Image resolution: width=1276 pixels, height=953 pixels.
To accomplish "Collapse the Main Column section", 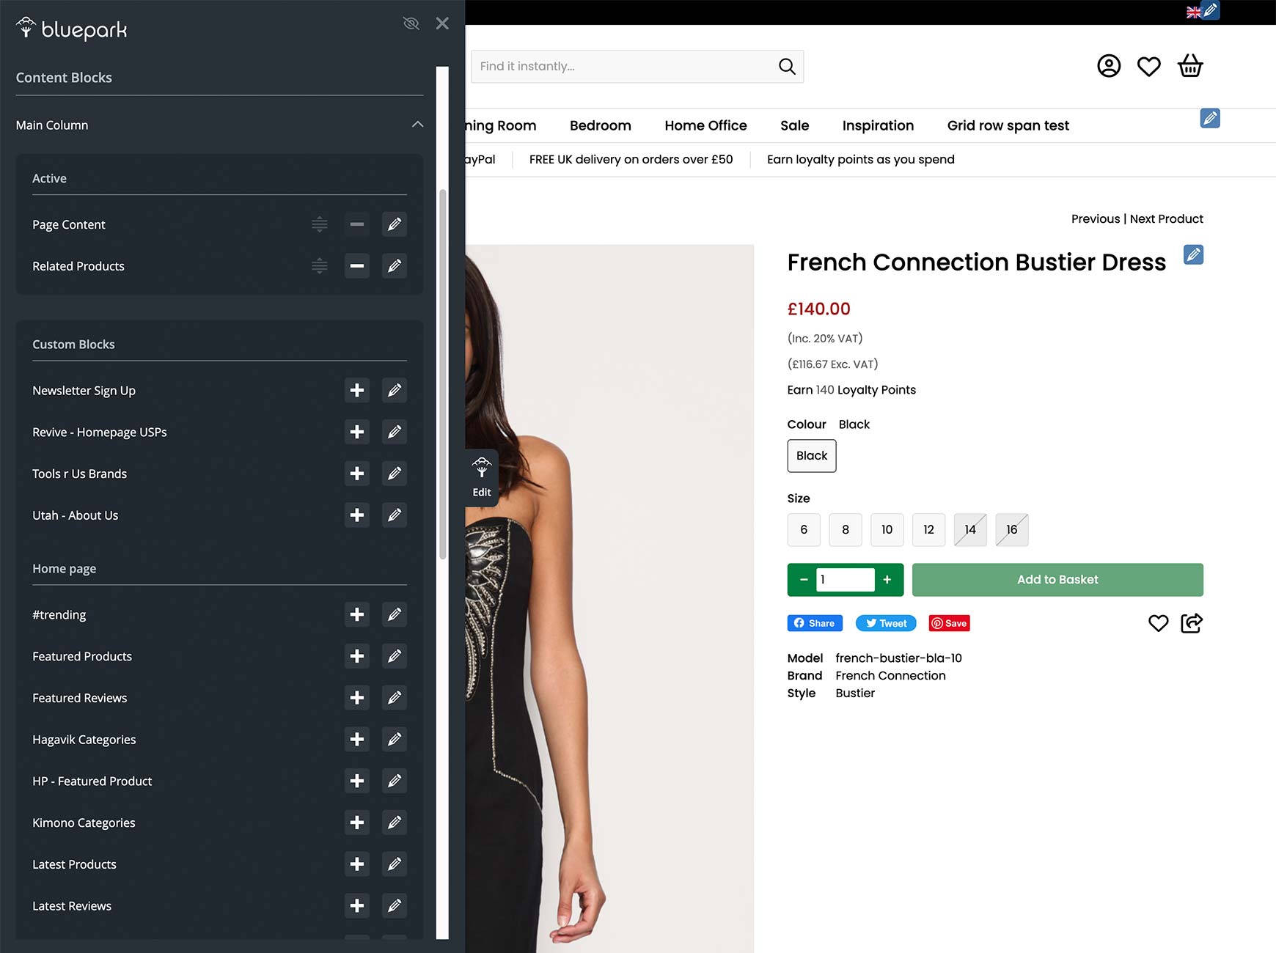I will pyautogui.click(x=417, y=125).
